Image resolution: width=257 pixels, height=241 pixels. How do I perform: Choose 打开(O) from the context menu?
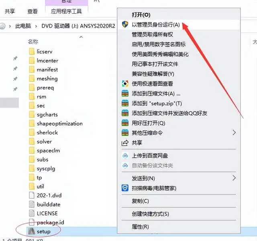pyautogui.click(x=141, y=15)
